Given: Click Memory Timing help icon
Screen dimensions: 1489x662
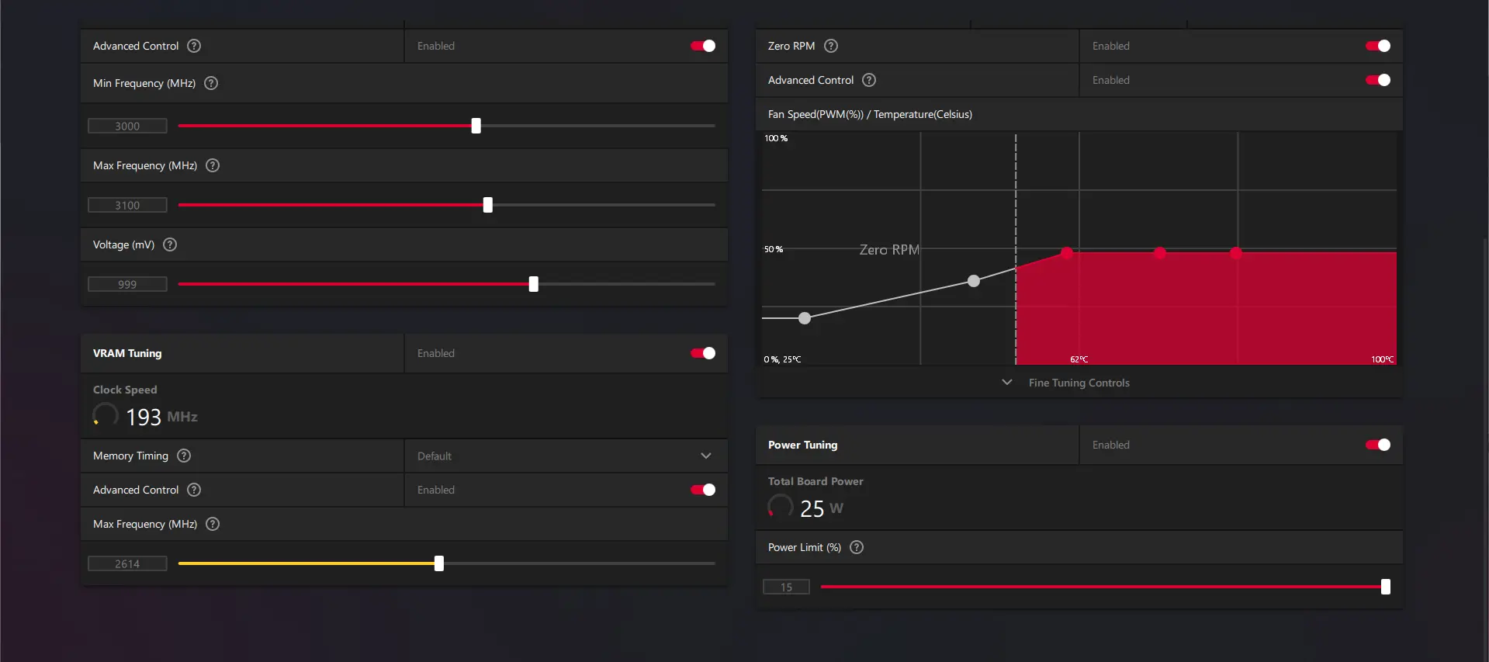Looking at the screenshot, I should (x=184, y=456).
